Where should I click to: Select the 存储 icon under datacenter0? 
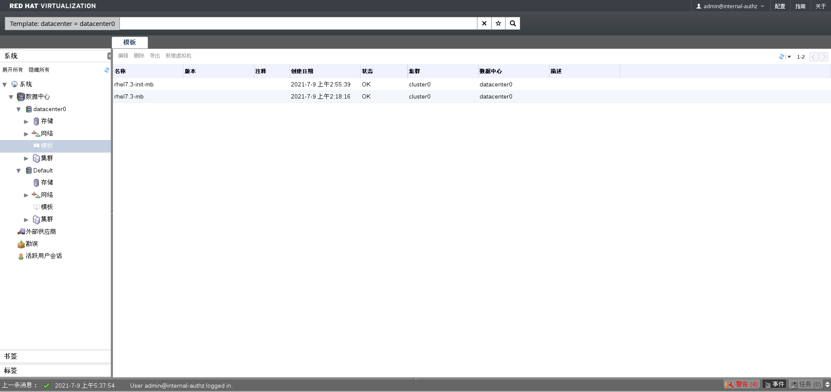[x=36, y=121]
